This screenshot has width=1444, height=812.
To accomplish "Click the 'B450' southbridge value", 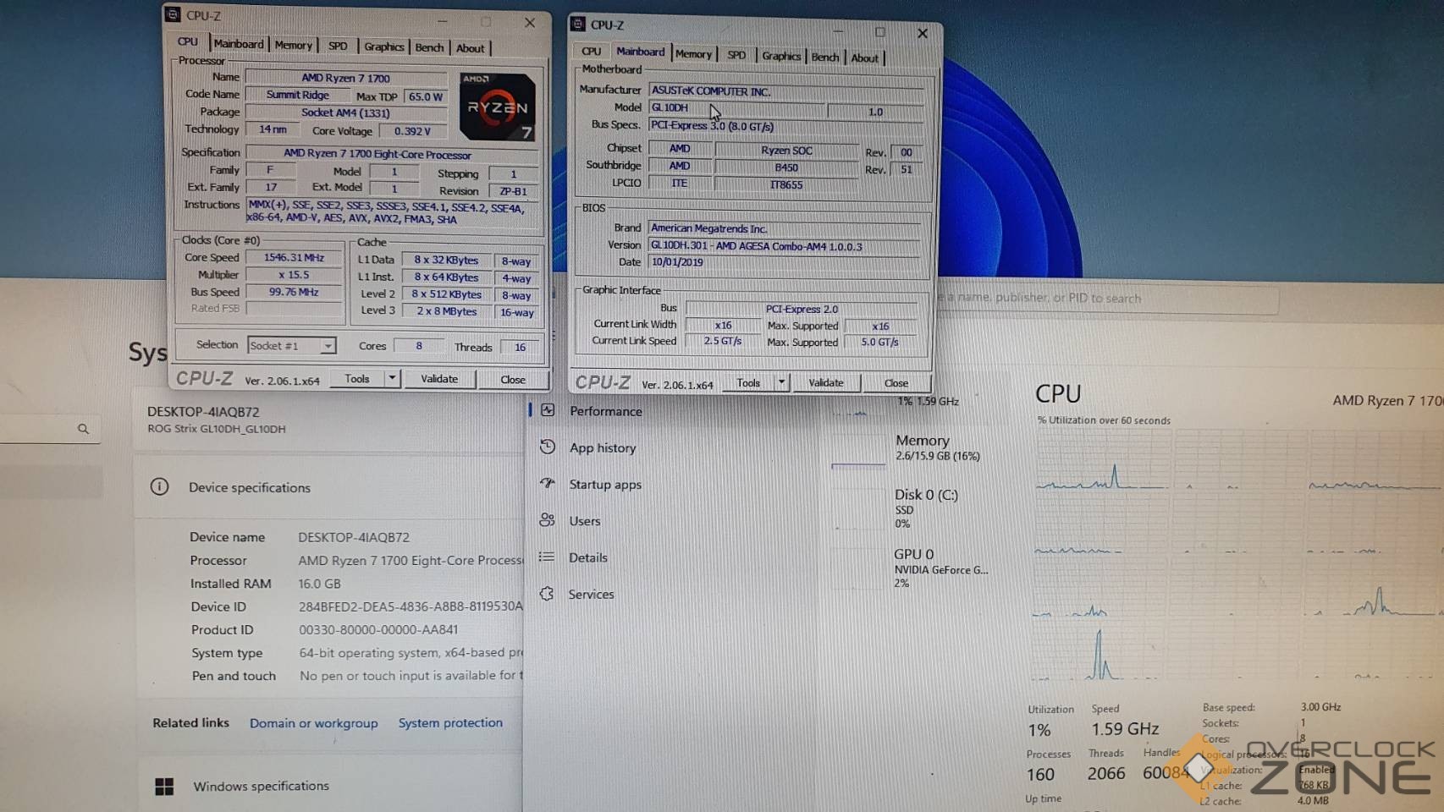I will [786, 167].
